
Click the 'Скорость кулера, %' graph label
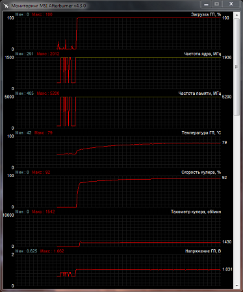201,173
